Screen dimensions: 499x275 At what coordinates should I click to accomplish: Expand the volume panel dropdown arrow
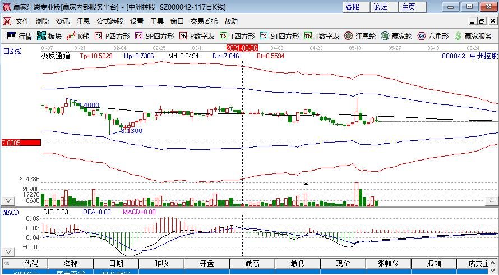click(x=8, y=201)
